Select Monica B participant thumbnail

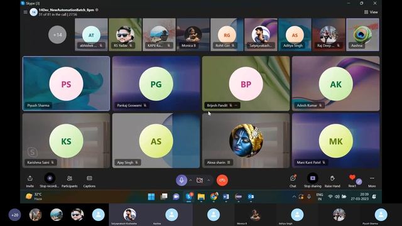point(193,35)
